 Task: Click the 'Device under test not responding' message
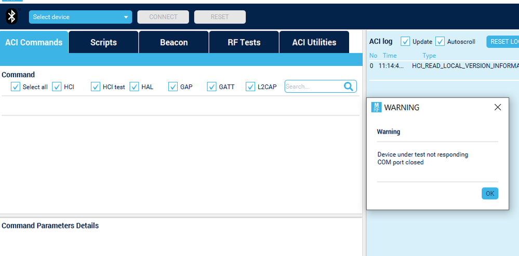click(x=423, y=154)
